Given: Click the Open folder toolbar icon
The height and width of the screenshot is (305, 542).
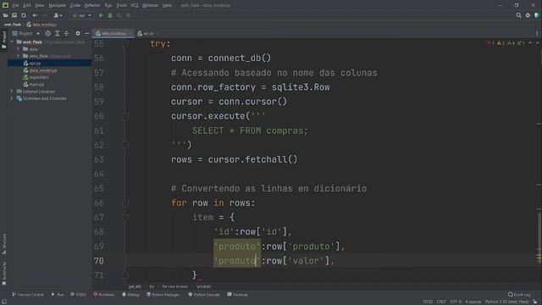Looking at the screenshot, I should point(5,15).
